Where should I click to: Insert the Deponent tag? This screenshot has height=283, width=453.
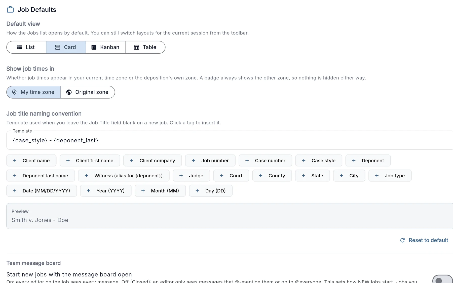tap(368, 160)
